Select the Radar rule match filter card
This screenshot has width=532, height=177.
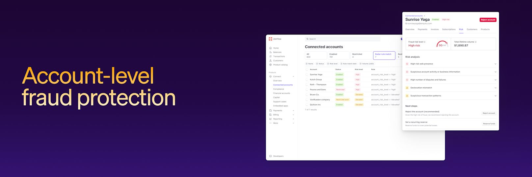(384, 55)
